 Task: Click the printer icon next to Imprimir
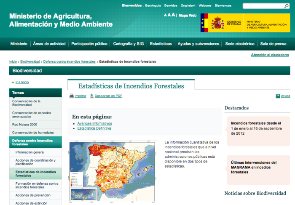(x=72, y=96)
